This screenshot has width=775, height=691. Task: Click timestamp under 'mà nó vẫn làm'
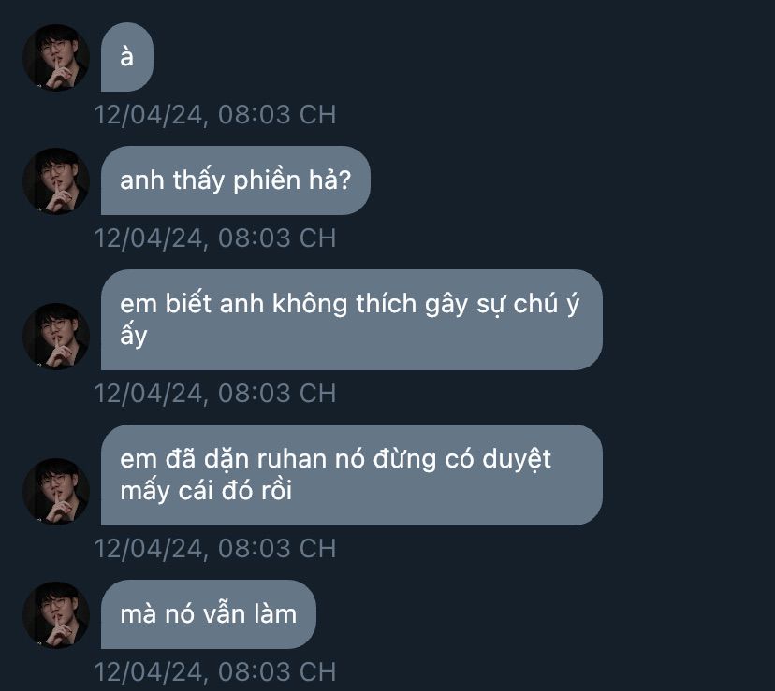pyautogui.click(x=215, y=671)
